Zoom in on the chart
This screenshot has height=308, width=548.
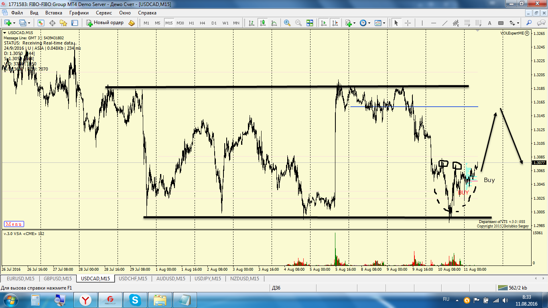(287, 23)
